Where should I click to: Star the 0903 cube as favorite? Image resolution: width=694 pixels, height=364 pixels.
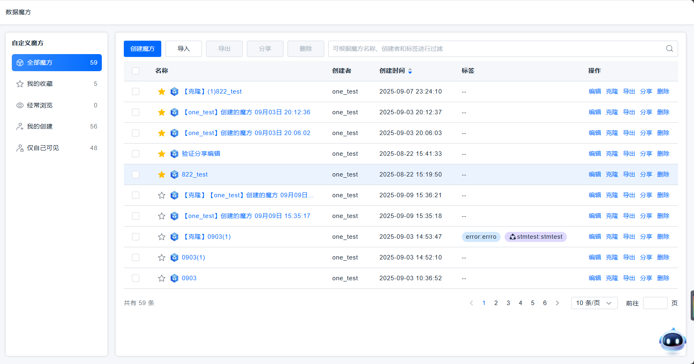tap(162, 278)
